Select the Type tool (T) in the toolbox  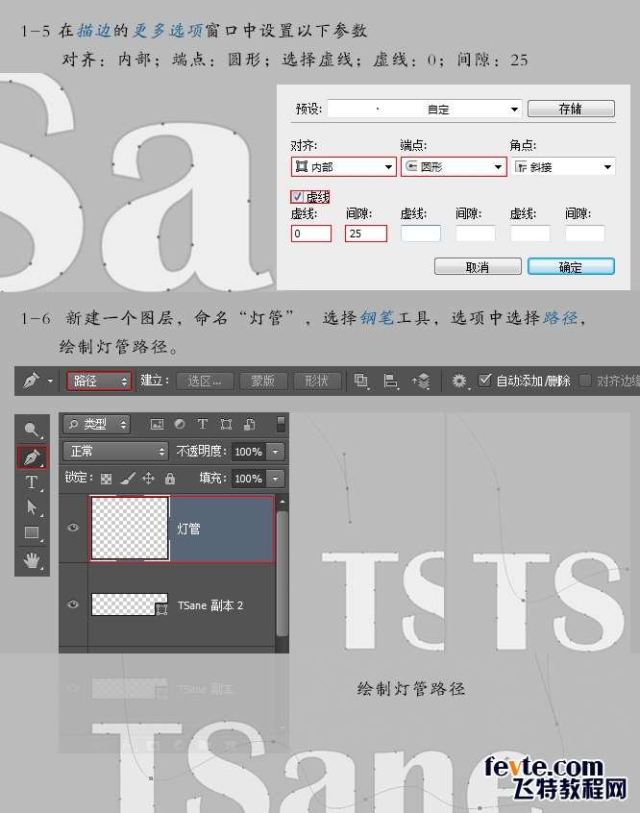32,482
